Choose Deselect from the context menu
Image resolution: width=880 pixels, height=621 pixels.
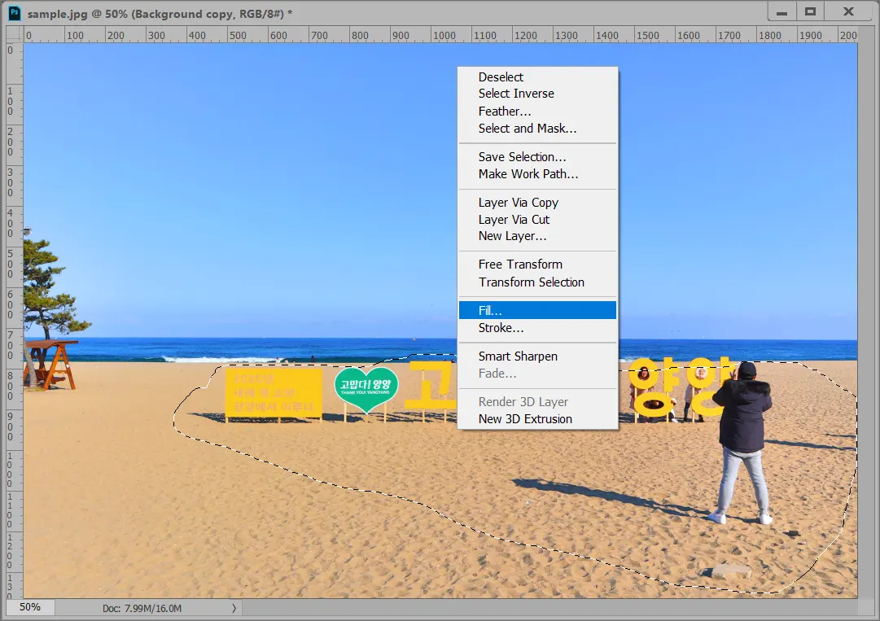[x=537, y=77]
